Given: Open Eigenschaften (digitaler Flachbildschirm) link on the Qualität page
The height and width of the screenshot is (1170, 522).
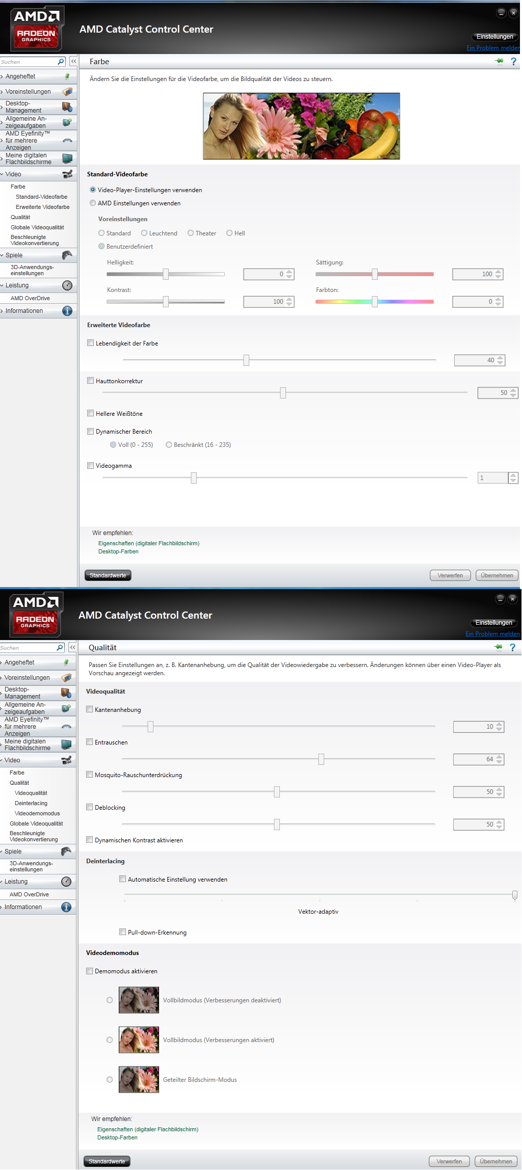Looking at the screenshot, I should click(x=148, y=1129).
